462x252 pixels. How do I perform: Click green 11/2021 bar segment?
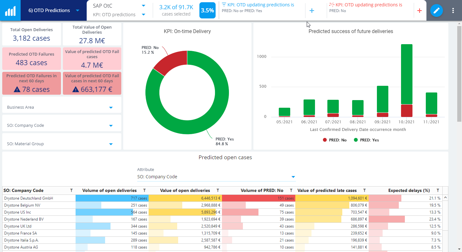coord(432,103)
